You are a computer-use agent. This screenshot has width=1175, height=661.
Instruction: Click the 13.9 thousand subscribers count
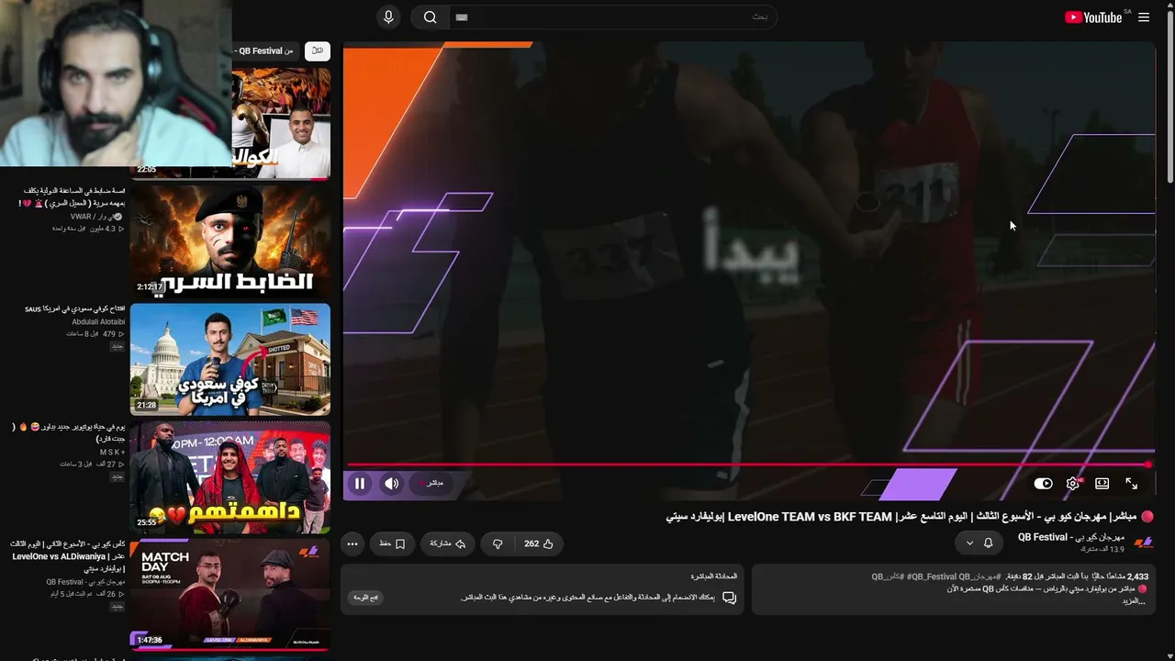pos(1102,549)
